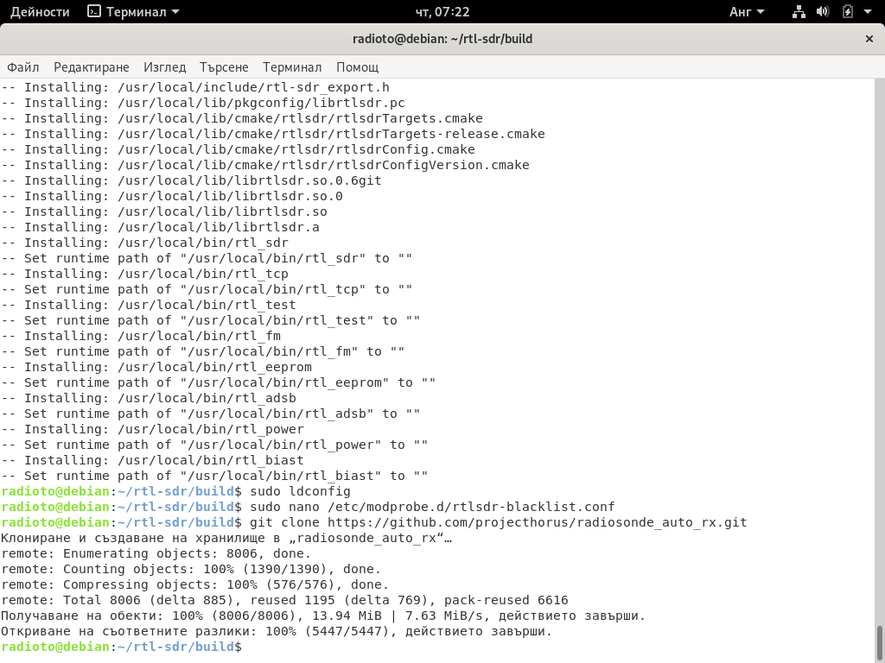Click the radiosonde_auto_rx.git GitHub URL
The height and width of the screenshot is (663, 885).
click(x=538, y=522)
